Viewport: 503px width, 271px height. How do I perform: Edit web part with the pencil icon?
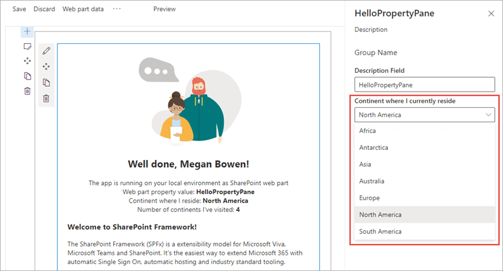[x=46, y=51]
